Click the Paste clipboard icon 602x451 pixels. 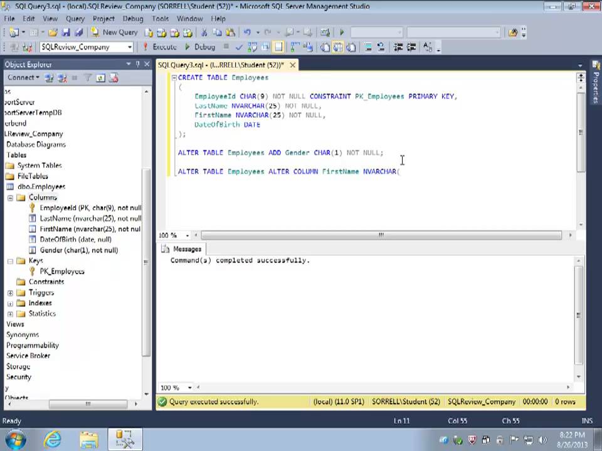pos(230,33)
